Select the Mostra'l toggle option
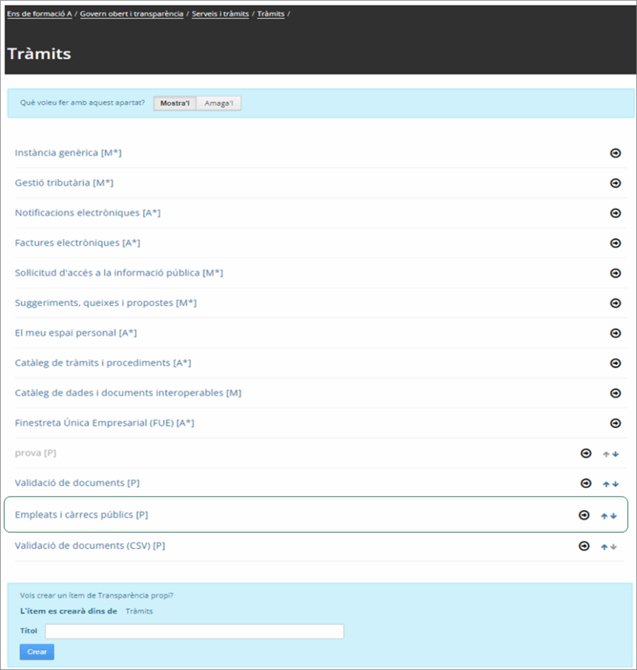Screen dimensions: 637x670 [x=175, y=103]
